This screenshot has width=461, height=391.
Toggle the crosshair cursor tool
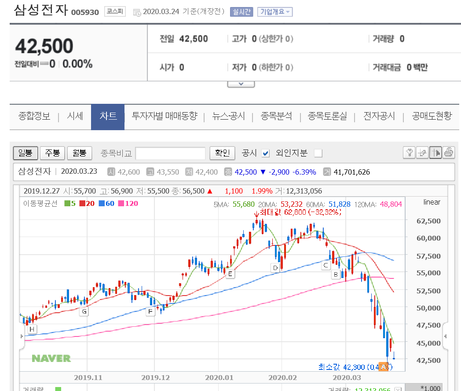tap(435, 153)
